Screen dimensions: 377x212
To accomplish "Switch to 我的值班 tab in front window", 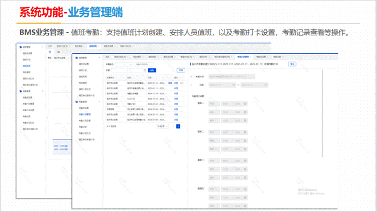I will [x=137, y=57].
